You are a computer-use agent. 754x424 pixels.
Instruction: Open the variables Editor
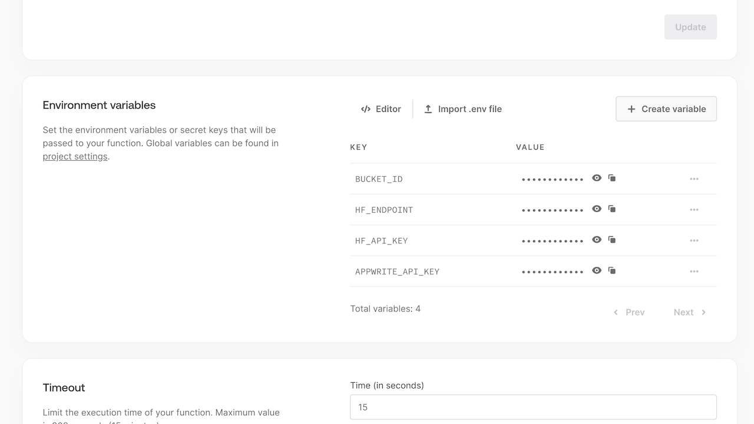(381, 109)
